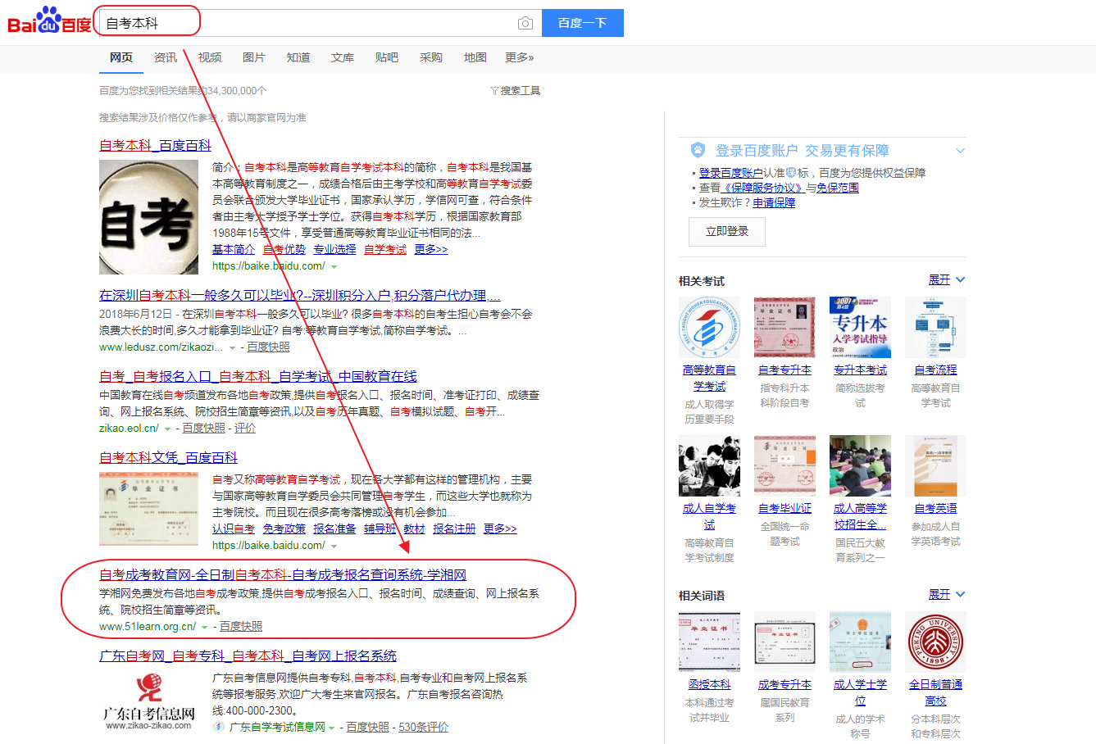The width and height of the screenshot is (1096, 744).
Task: Click the 广东自考信息网 logo thumbnail
Action: pyautogui.click(x=148, y=701)
